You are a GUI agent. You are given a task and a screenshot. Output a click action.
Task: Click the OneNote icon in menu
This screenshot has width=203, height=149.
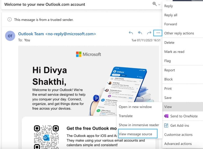(166, 116)
